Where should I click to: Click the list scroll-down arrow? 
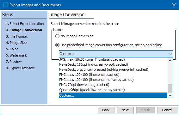point(170,95)
